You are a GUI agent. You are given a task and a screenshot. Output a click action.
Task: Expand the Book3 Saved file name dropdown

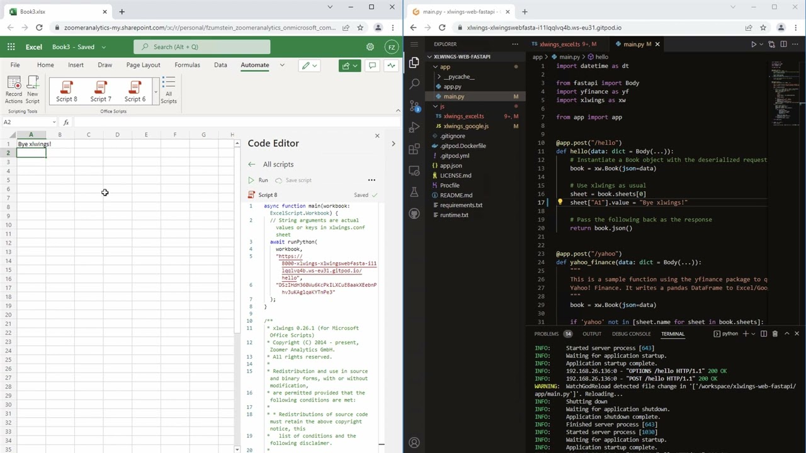pos(104,47)
